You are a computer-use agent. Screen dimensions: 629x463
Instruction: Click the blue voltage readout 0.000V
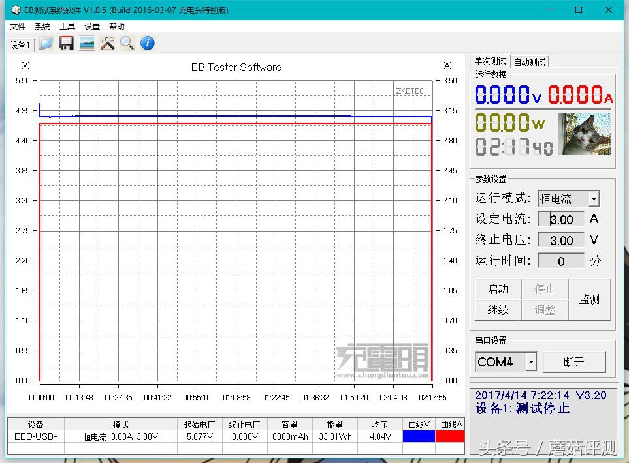click(508, 95)
